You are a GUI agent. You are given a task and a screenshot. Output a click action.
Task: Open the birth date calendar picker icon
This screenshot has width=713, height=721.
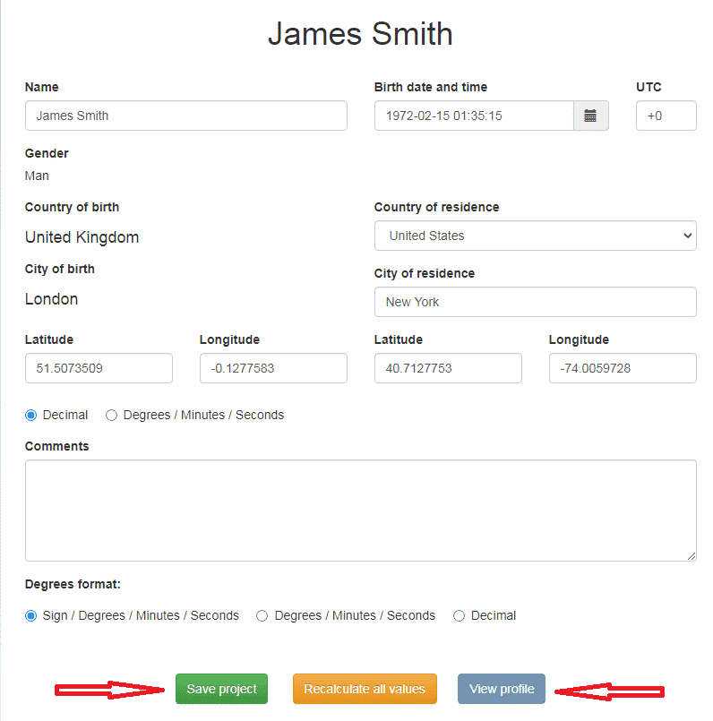[x=590, y=116]
